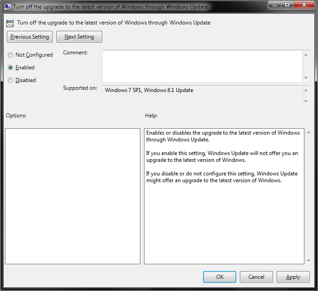Click the Help pane scroll up arrow
The height and width of the screenshot is (291, 318).
point(308,132)
